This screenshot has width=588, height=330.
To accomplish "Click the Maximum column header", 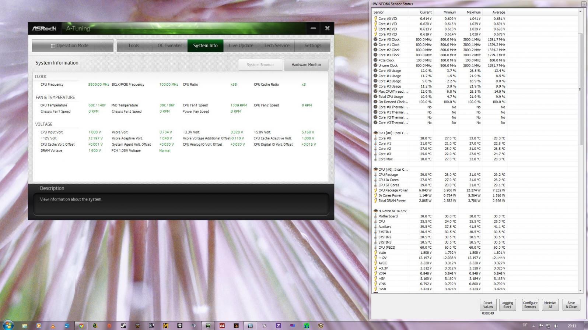I will point(470,12).
